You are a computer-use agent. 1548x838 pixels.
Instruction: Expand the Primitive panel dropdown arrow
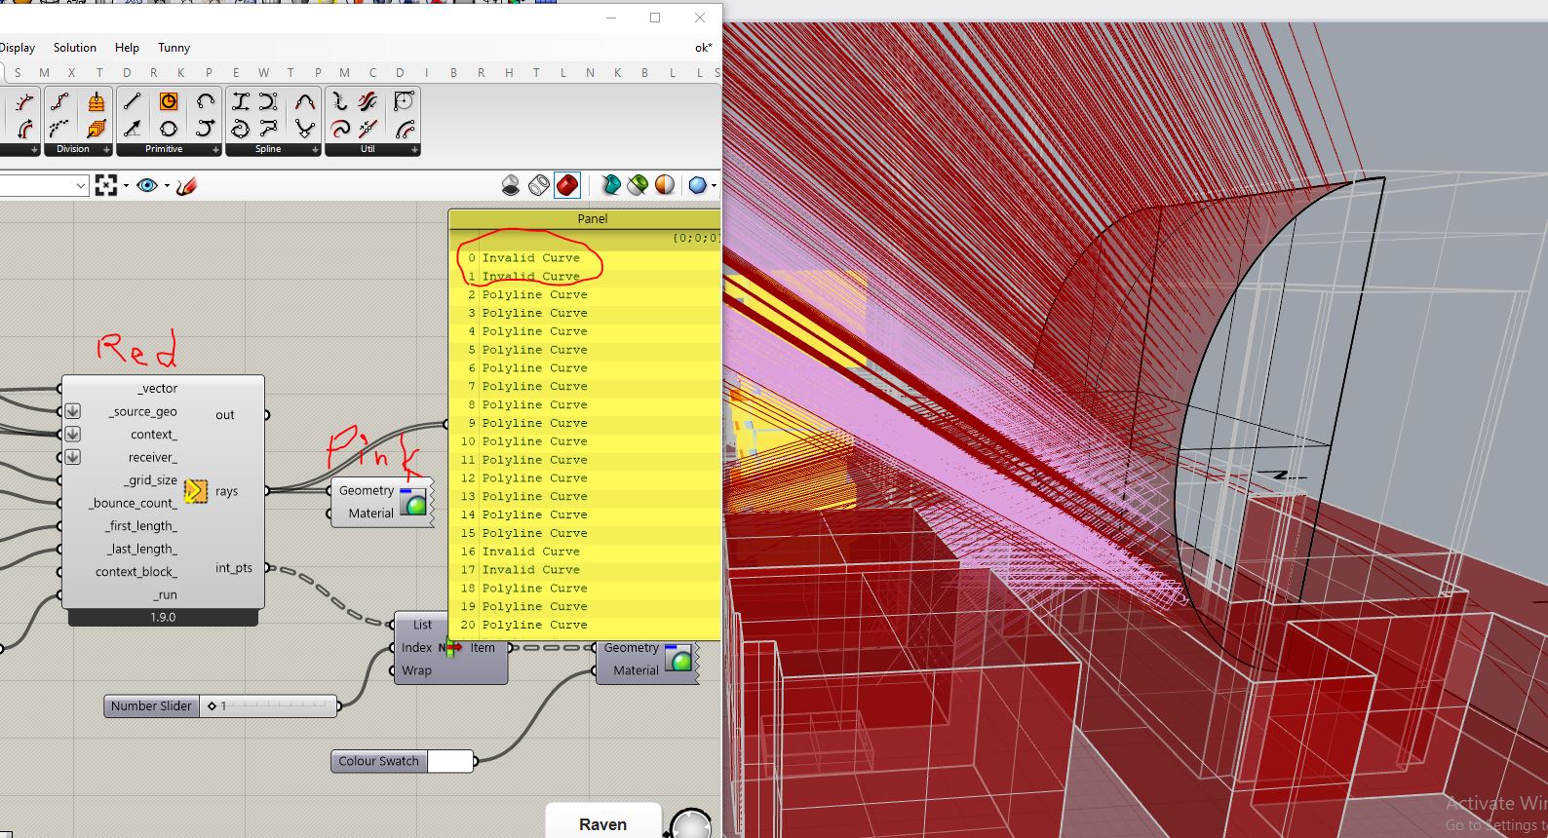(215, 150)
